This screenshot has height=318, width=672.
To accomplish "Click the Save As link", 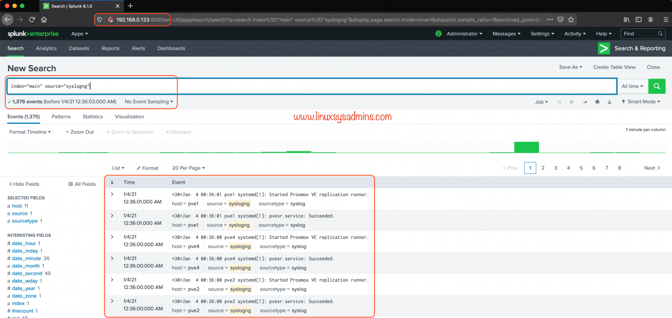I will (570, 67).
